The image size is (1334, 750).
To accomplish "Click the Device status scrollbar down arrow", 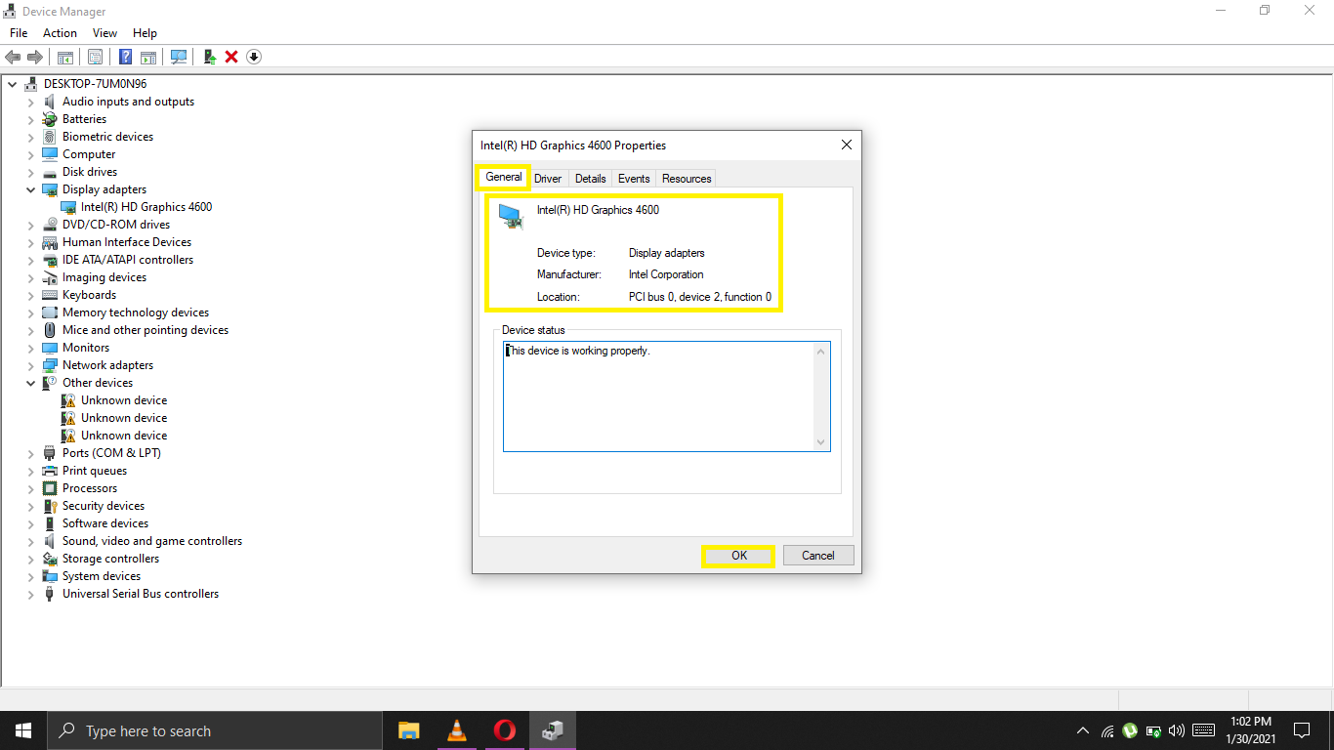I will click(821, 442).
